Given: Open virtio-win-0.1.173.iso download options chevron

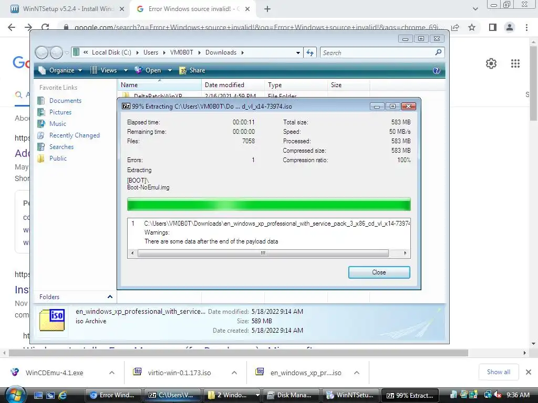Looking at the screenshot, I should pyautogui.click(x=234, y=373).
